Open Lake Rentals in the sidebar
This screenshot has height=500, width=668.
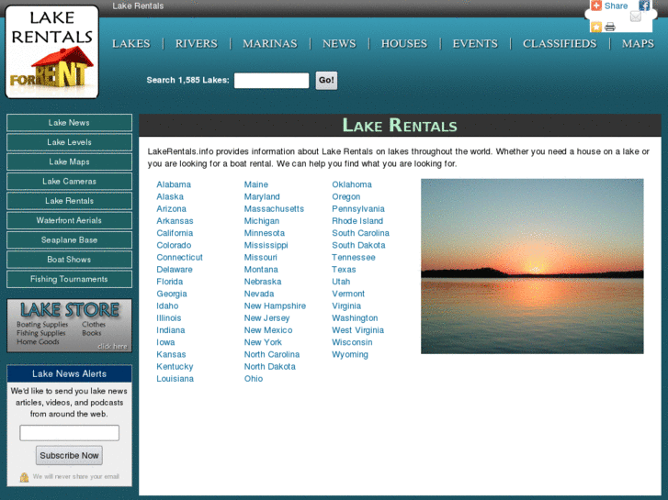click(70, 201)
